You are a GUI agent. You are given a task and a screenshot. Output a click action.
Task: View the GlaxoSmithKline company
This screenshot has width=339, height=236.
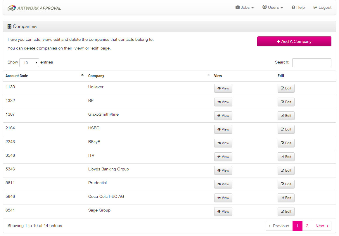223,116
